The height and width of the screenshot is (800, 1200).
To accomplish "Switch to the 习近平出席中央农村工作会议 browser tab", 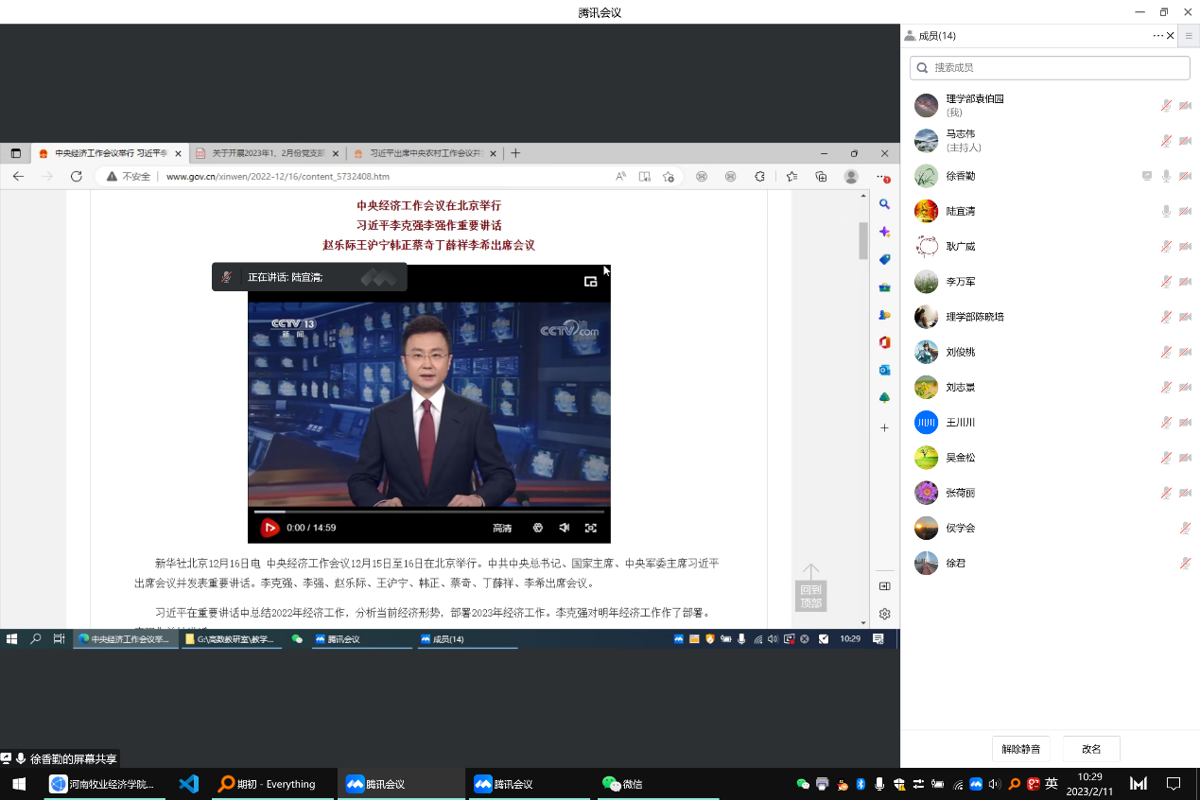I will [419, 153].
